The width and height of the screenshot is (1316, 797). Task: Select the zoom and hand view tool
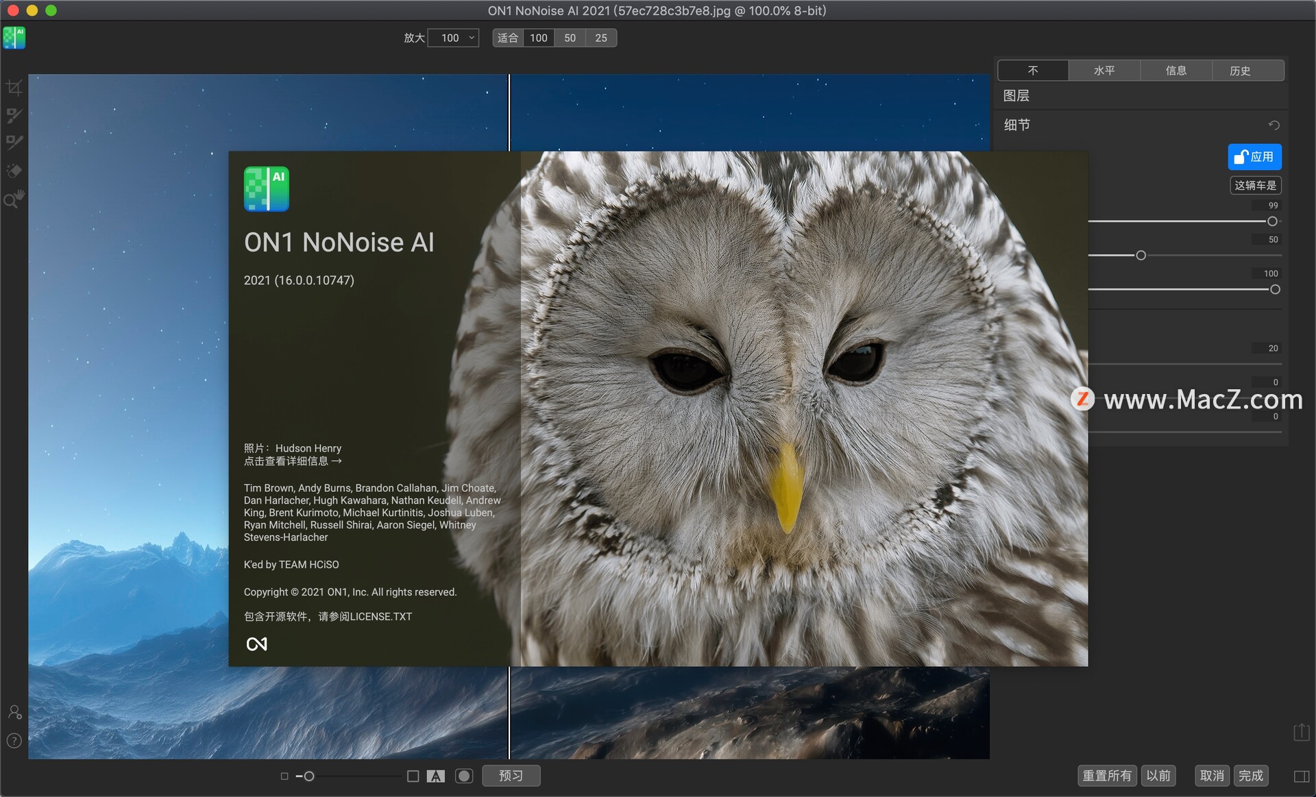(x=14, y=199)
